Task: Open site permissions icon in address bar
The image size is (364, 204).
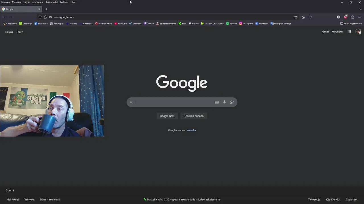Action: coord(51,17)
